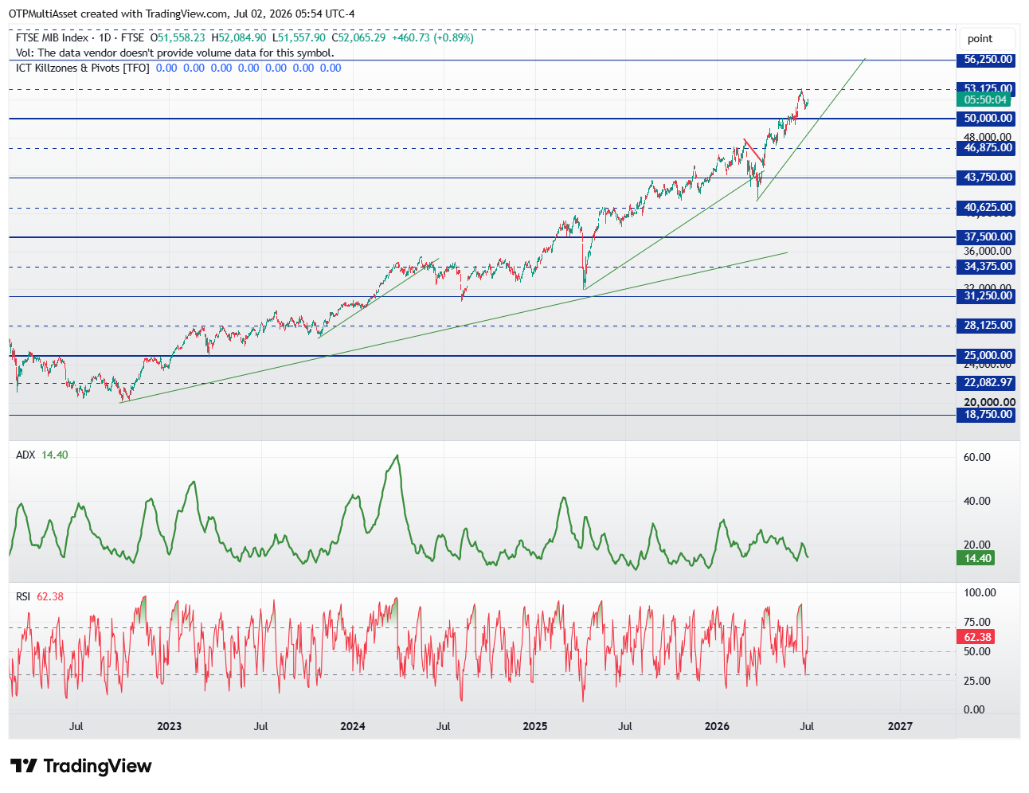
Task: Click the 05:50:04 bar countdown tag
Action: (984, 100)
